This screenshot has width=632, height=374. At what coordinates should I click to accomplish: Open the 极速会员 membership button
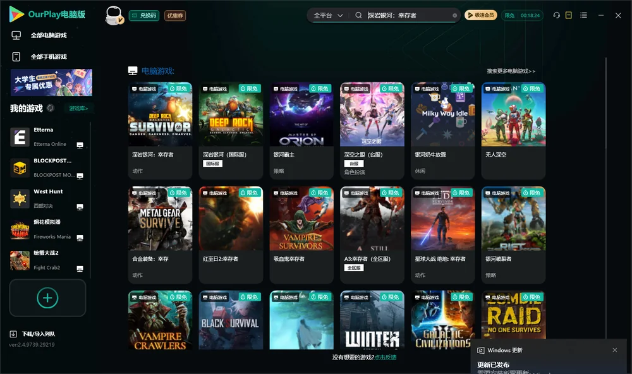(x=481, y=15)
